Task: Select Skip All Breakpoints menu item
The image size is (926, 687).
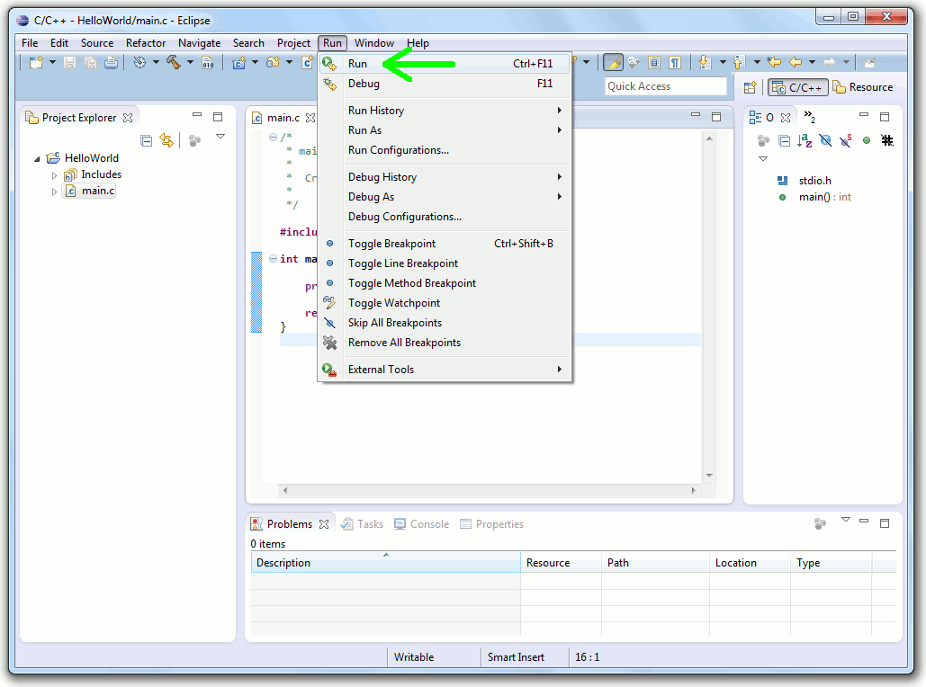Action: point(445,323)
